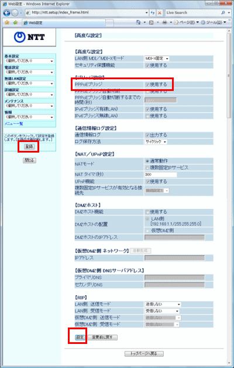234x368 pixels.
Task: Click the Home icon in toolbar
Action: click(x=139, y=22)
